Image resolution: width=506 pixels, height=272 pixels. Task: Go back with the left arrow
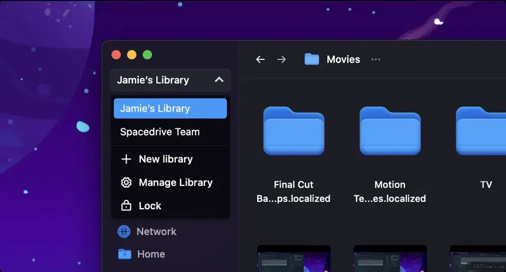click(261, 59)
